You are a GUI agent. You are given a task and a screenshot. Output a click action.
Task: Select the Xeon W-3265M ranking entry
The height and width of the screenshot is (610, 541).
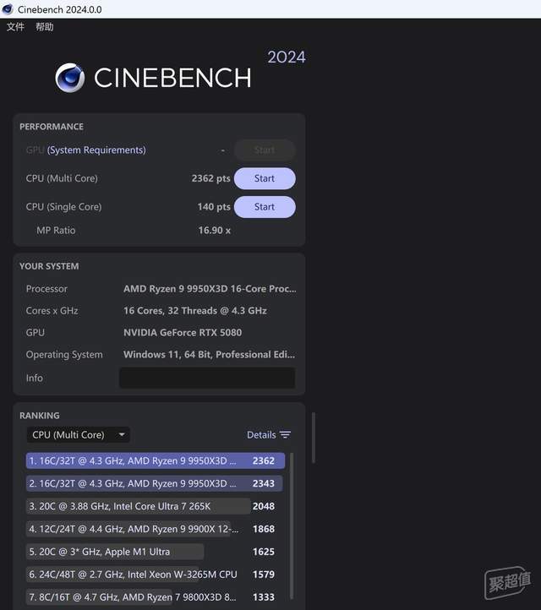(x=156, y=575)
